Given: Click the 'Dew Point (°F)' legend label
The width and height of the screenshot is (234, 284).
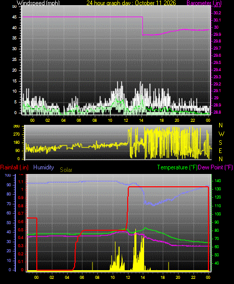Looking at the screenshot, I should (216, 167).
